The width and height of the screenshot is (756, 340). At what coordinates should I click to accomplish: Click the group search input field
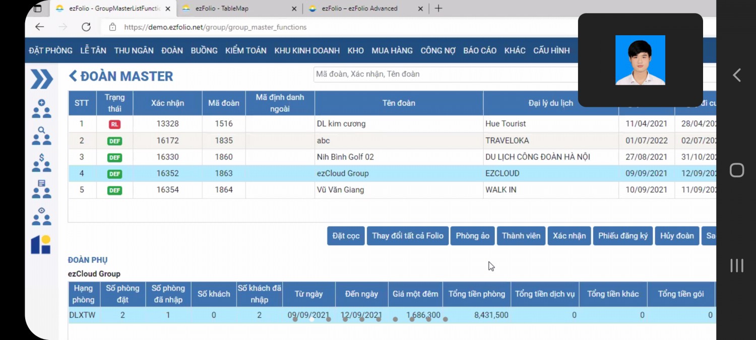pos(444,74)
